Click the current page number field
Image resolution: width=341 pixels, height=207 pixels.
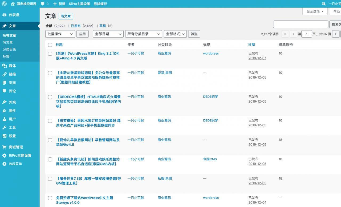tap(307, 34)
